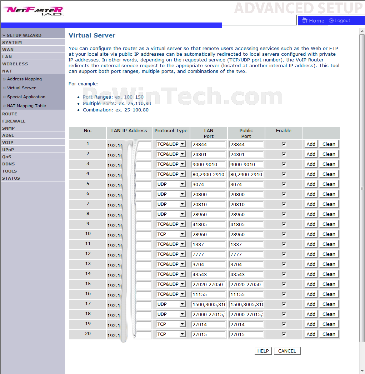Viewport: 365px width, 374px height.
Task: Click LAN Port field showing 1337
Action: tap(208, 244)
